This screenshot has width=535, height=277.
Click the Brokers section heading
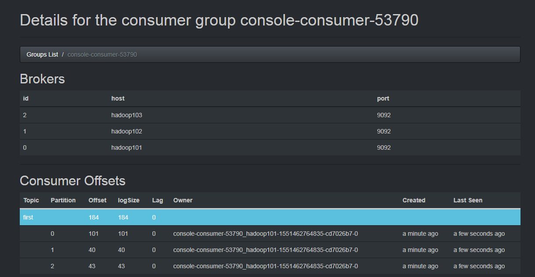42,79
